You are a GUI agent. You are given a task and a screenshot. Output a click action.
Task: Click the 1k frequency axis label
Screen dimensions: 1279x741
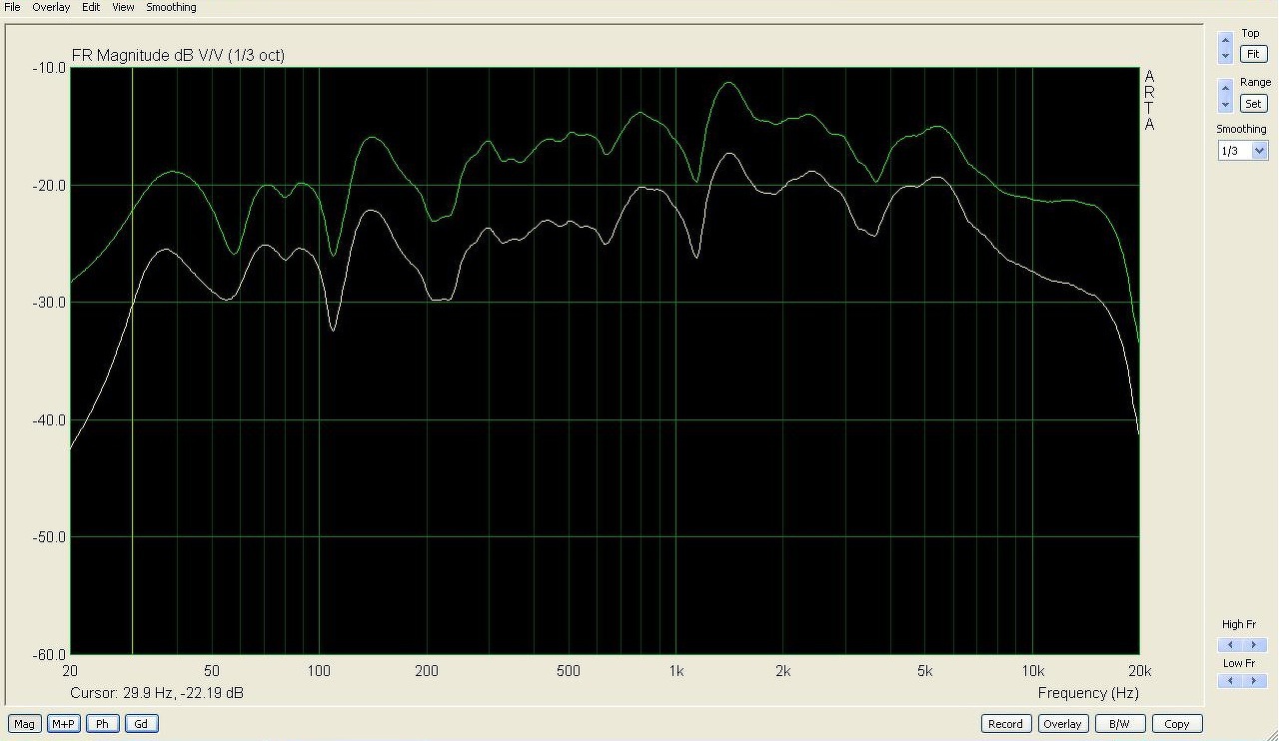675,670
